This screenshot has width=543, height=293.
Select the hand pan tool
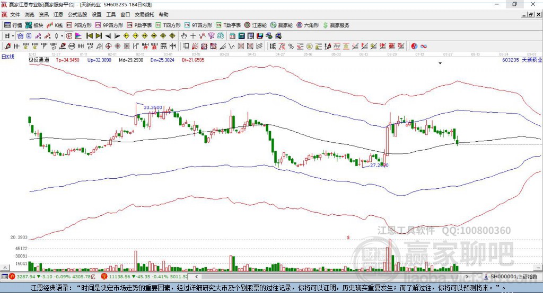click(x=184, y=36)
